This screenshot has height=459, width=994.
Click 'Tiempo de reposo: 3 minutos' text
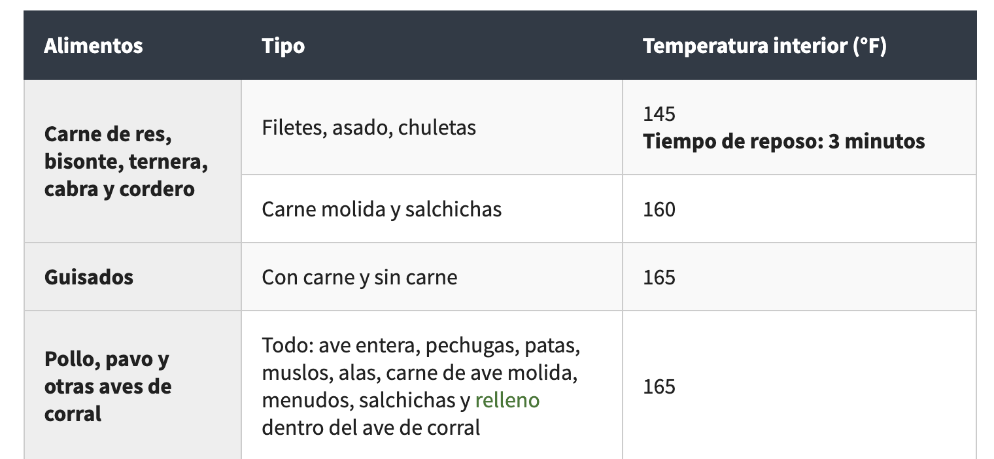click(x=783, y=142)
